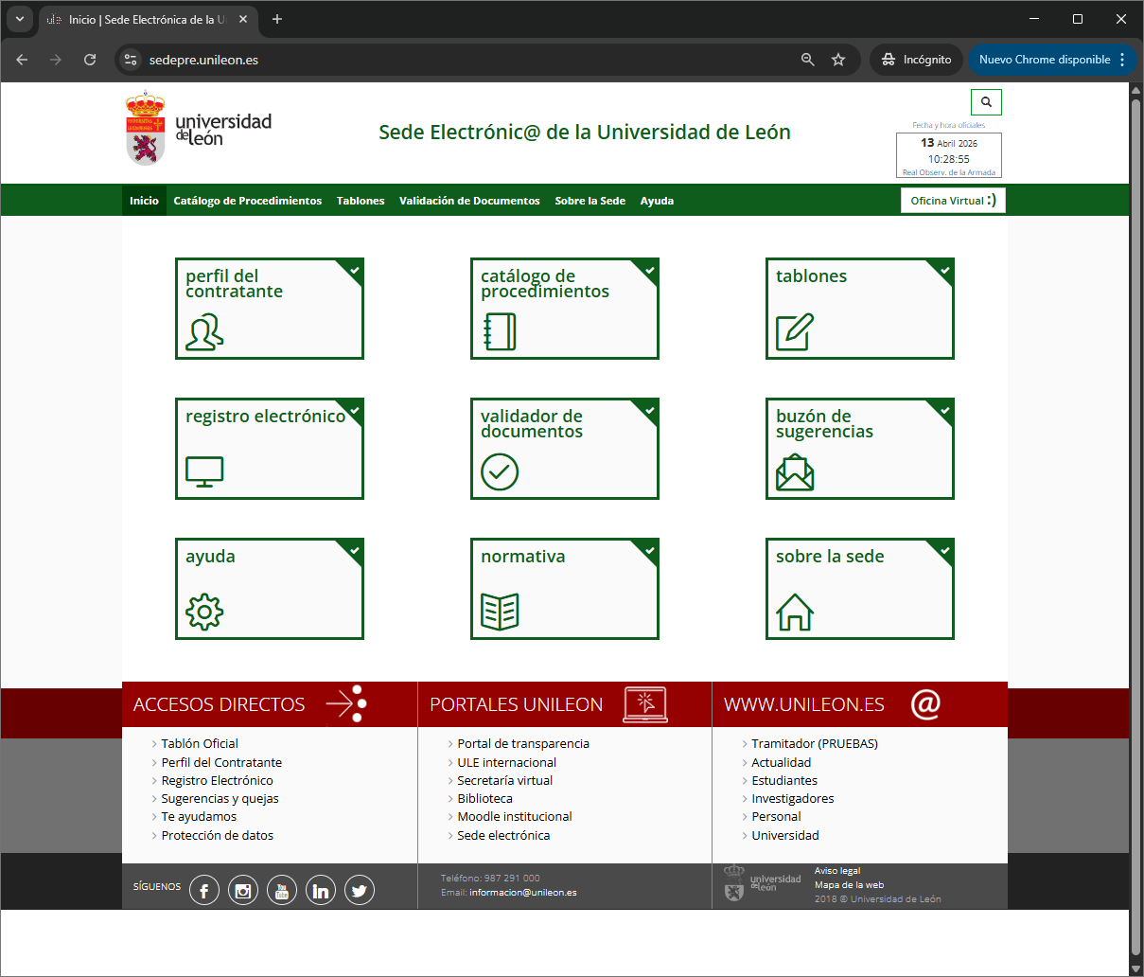
Task: Open Protección de datos link
Action: click(218, 836)
